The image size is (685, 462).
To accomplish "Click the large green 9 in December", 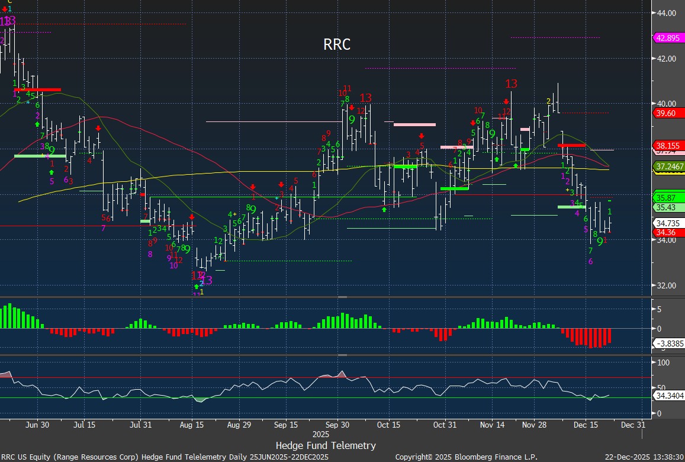I will 600,242.
